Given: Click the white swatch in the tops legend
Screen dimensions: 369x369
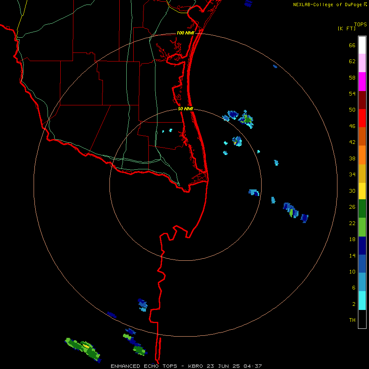Looking at the screenshot, I should pyautogui.click(x=362, y=45).
